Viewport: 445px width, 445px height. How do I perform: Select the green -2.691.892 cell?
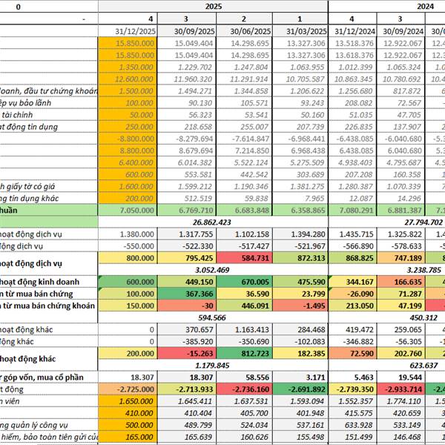click(x=300, y=389)
